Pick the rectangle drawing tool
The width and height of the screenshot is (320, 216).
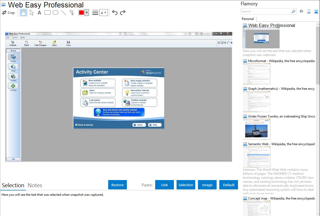pos(47,13)
